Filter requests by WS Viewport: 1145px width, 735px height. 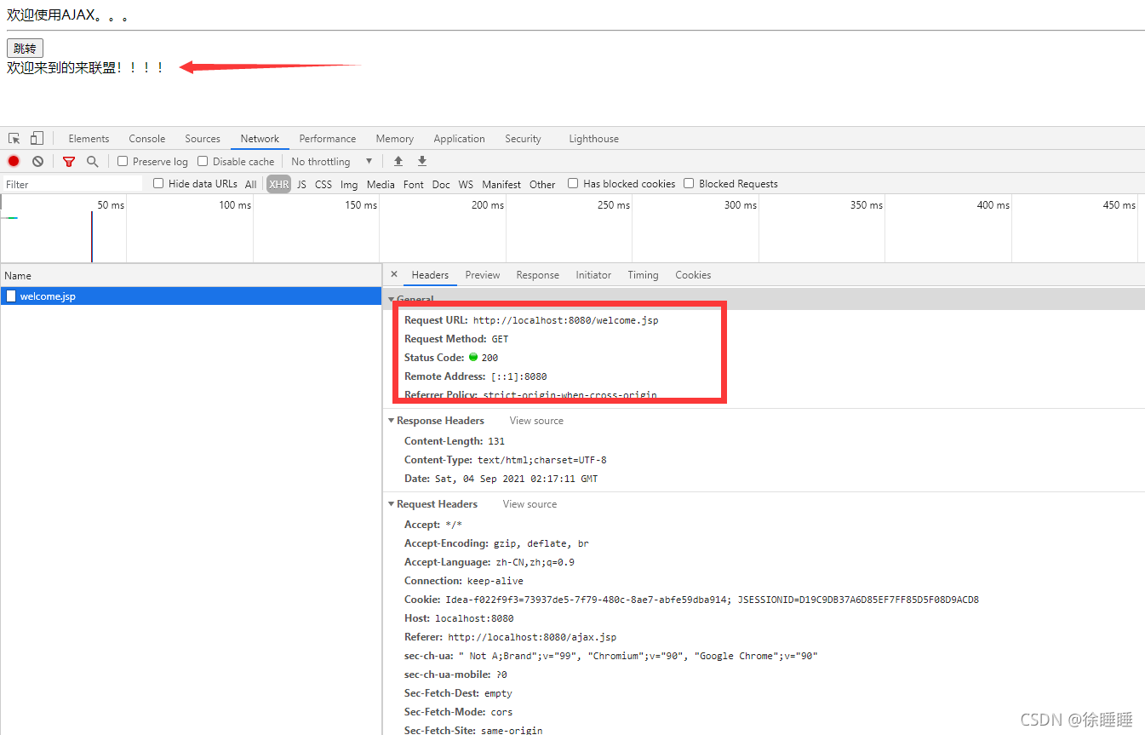click(x=466, y=184)
